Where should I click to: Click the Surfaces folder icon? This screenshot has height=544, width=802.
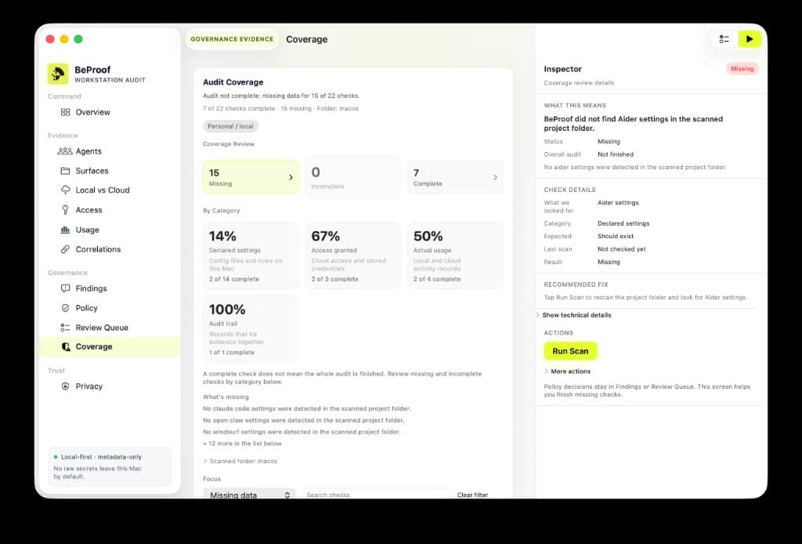tap(66, 170)
